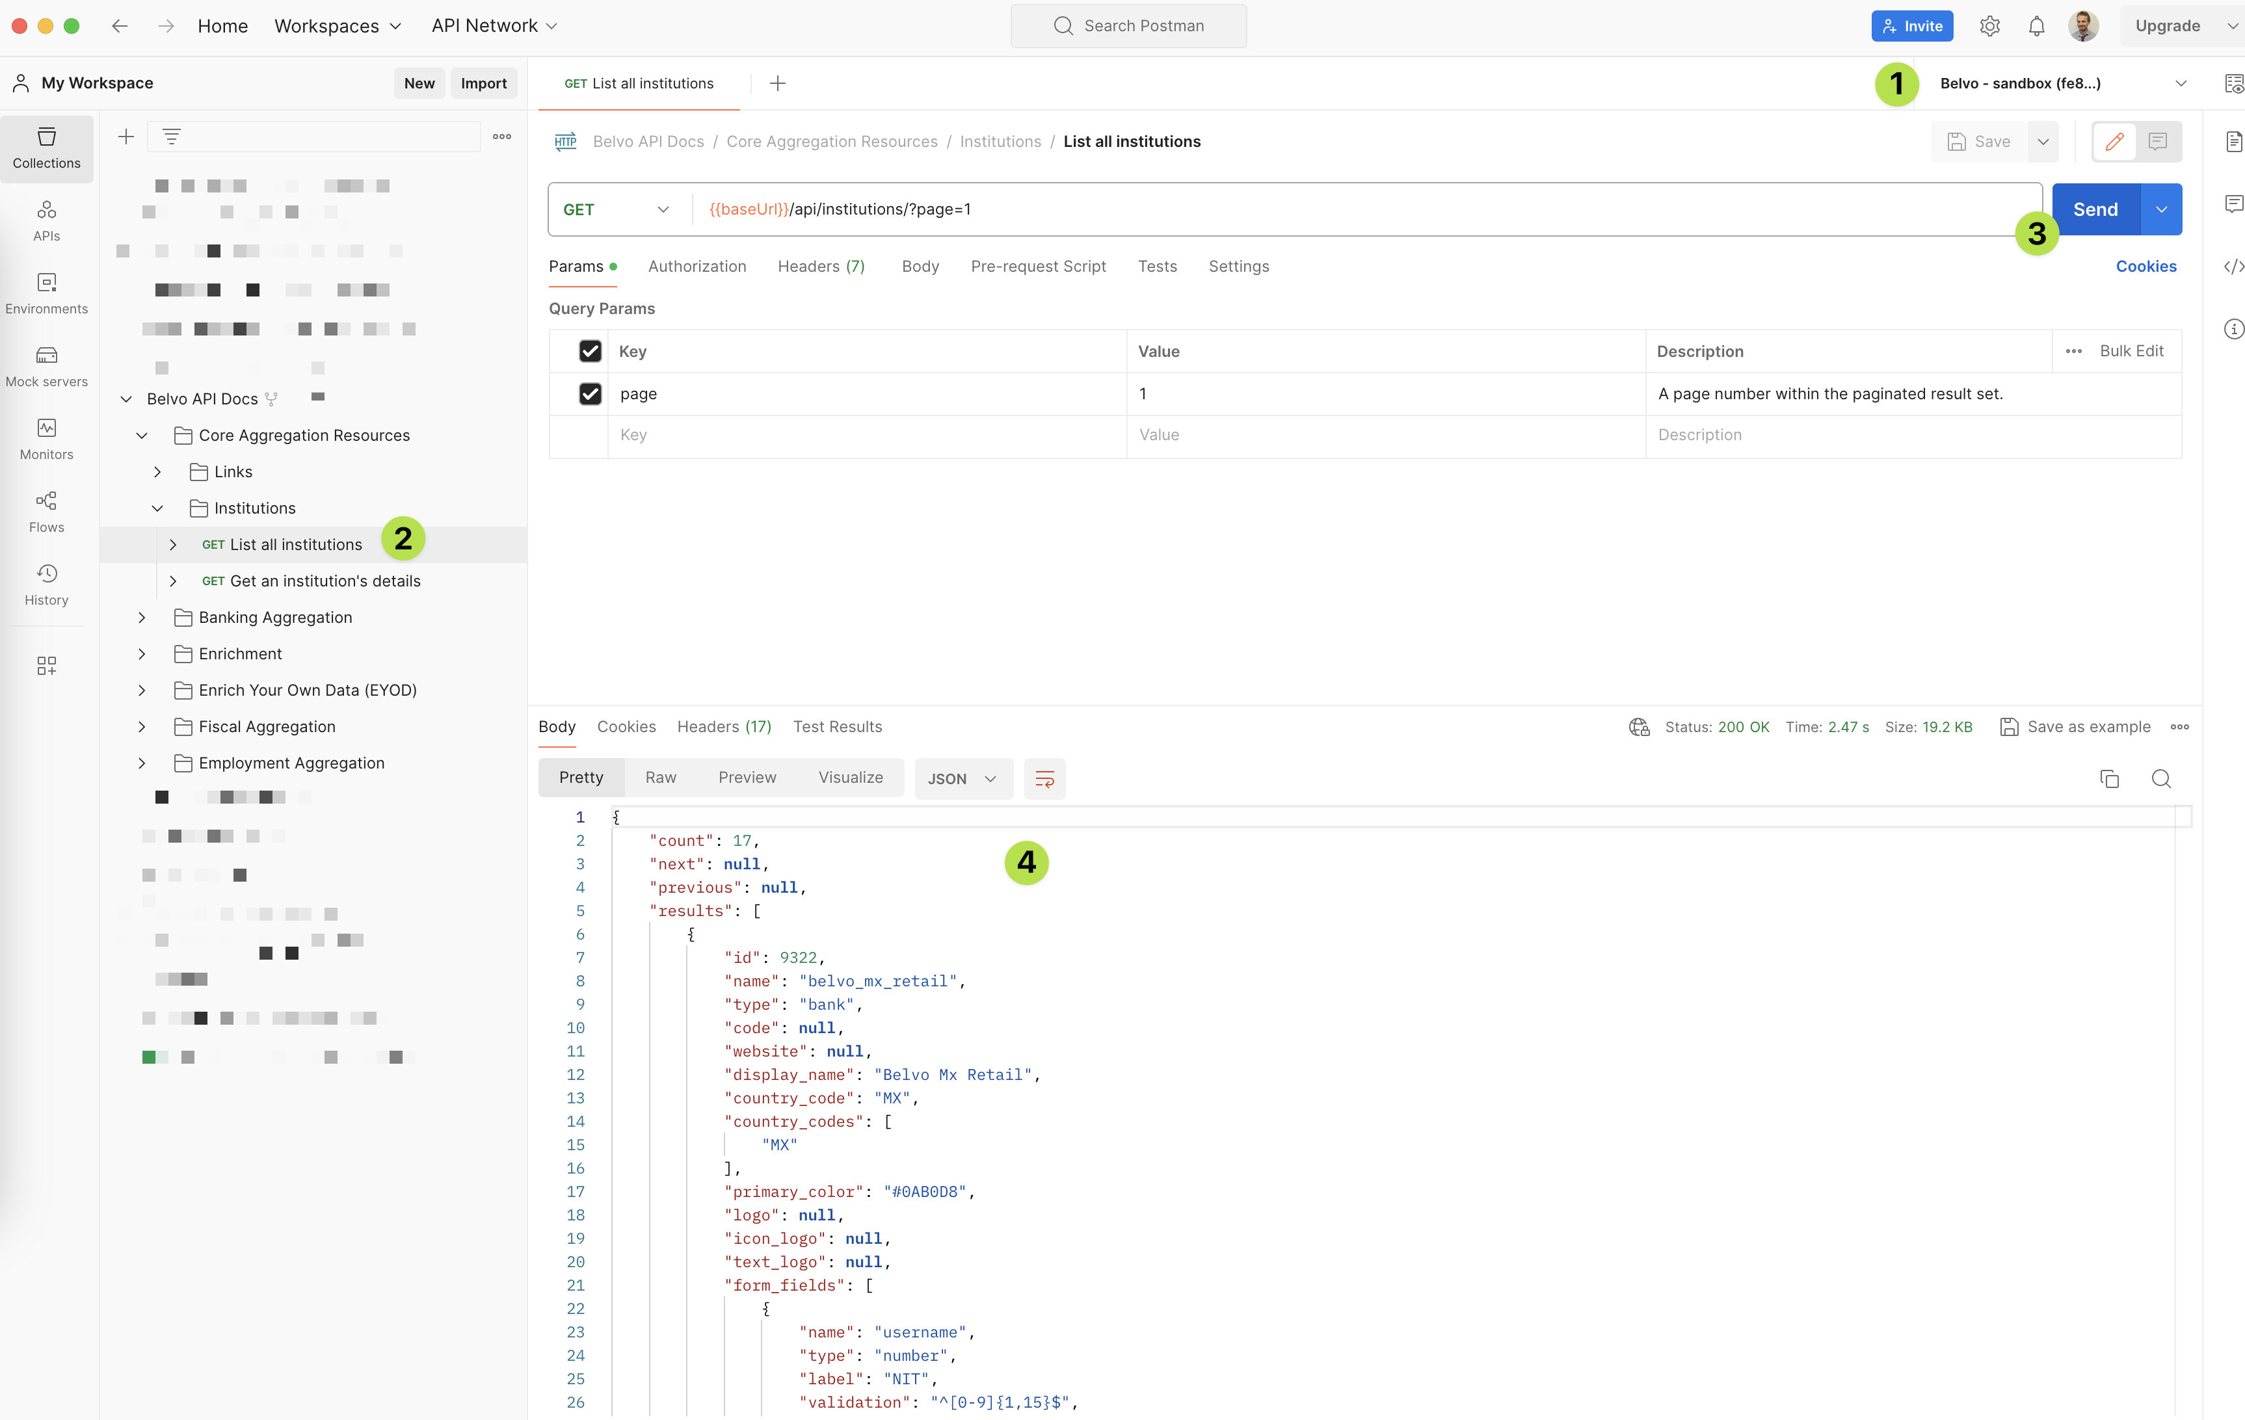Open the Environments sidebar panel
The height and width of the screenshot is (1420, 2245).
pos(47,294)
